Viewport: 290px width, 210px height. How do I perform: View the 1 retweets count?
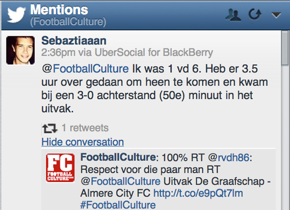(x=85, y=128)
